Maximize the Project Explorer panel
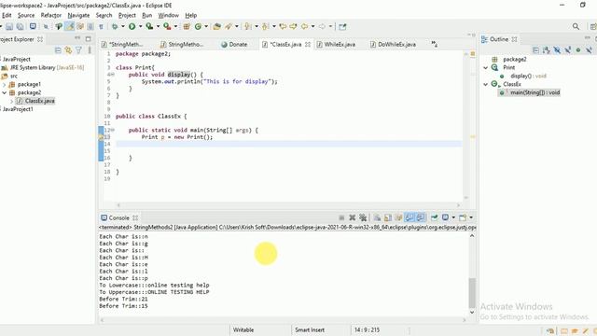The height and width of the screenshot is (336, 597). (x=89, y=39)
